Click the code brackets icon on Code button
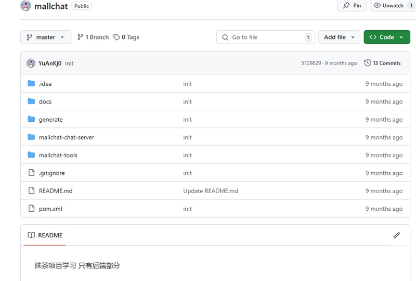This screenshot has height=281, width=416. coord(373,37)
